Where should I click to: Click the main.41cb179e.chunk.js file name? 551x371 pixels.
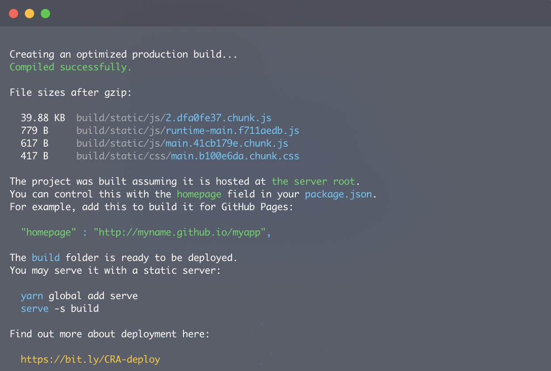click(226, 144)
